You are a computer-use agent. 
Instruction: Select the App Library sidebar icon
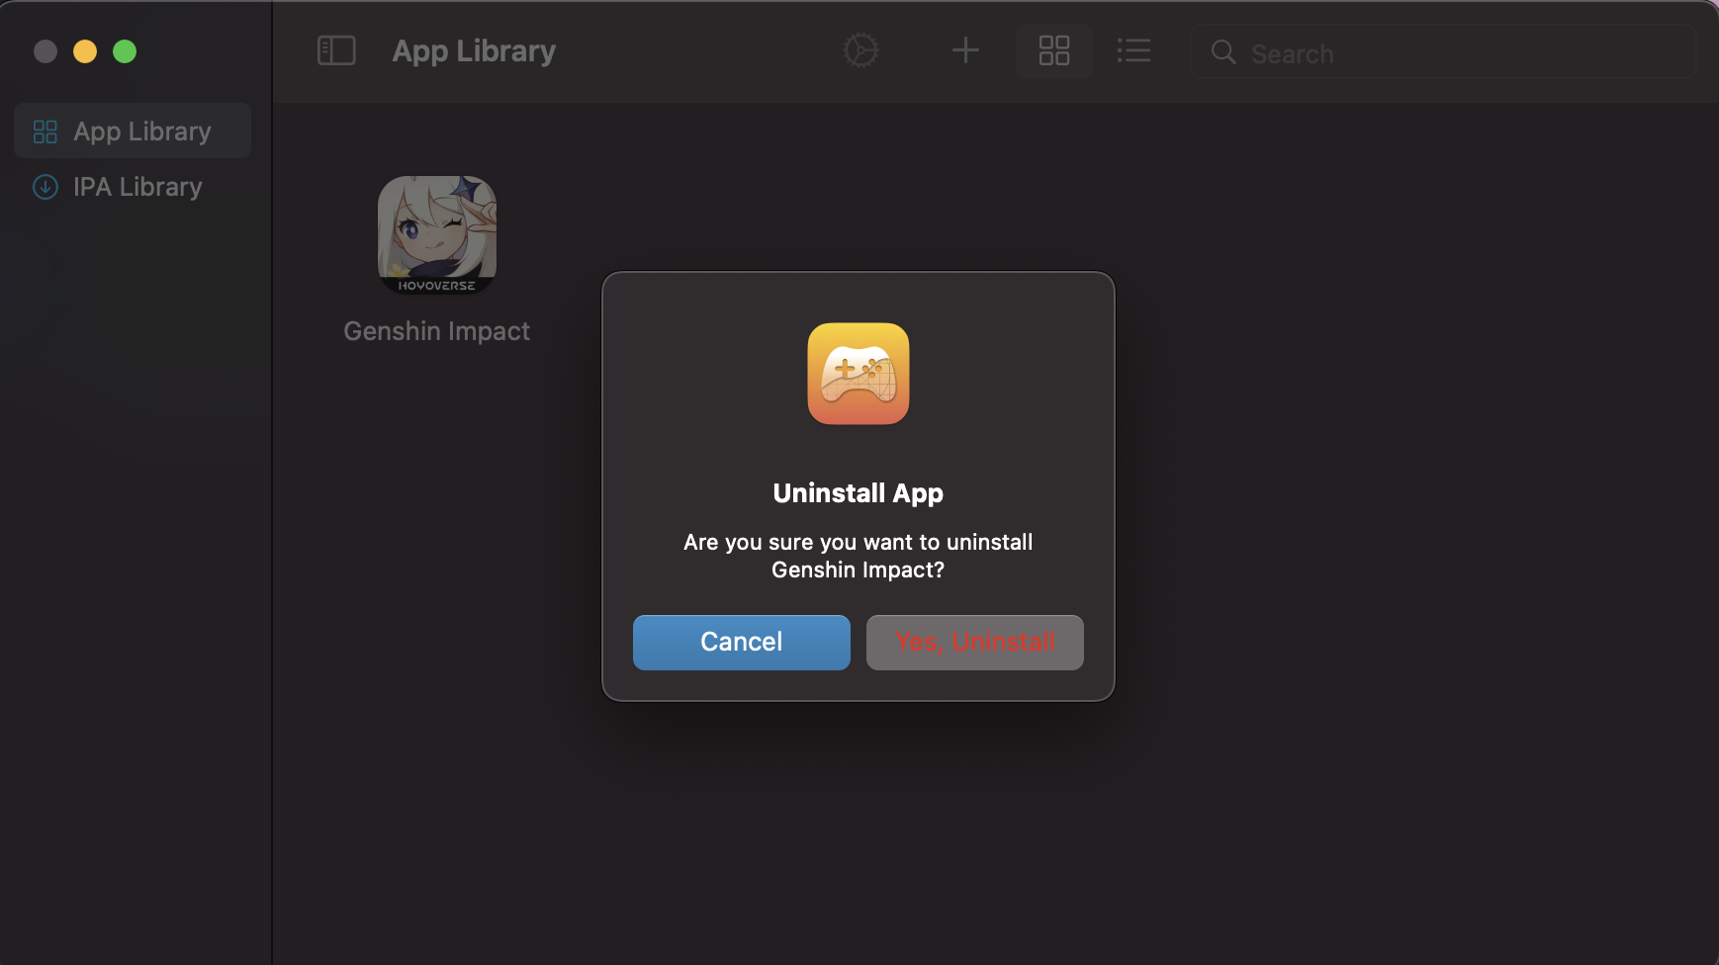coord(45,131)
